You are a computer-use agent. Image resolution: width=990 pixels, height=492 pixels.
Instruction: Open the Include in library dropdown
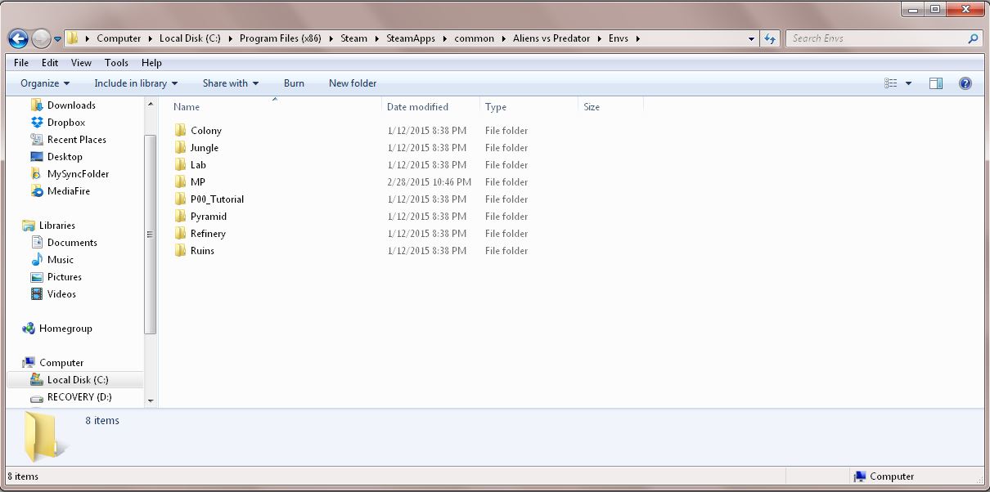(x=136, y=83)
